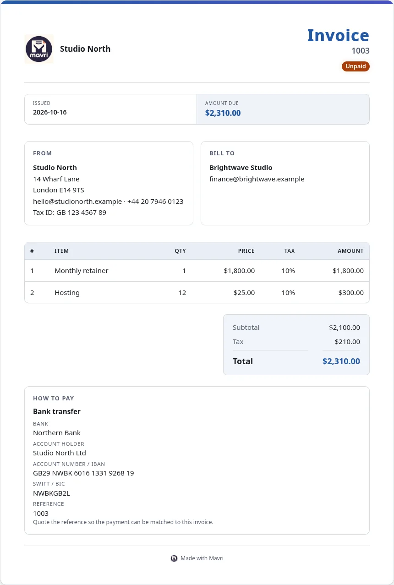The width and height of the screenshot is (394, 585).
Task: Click the amount due value $2,310.00
Action: coord(223,113)
